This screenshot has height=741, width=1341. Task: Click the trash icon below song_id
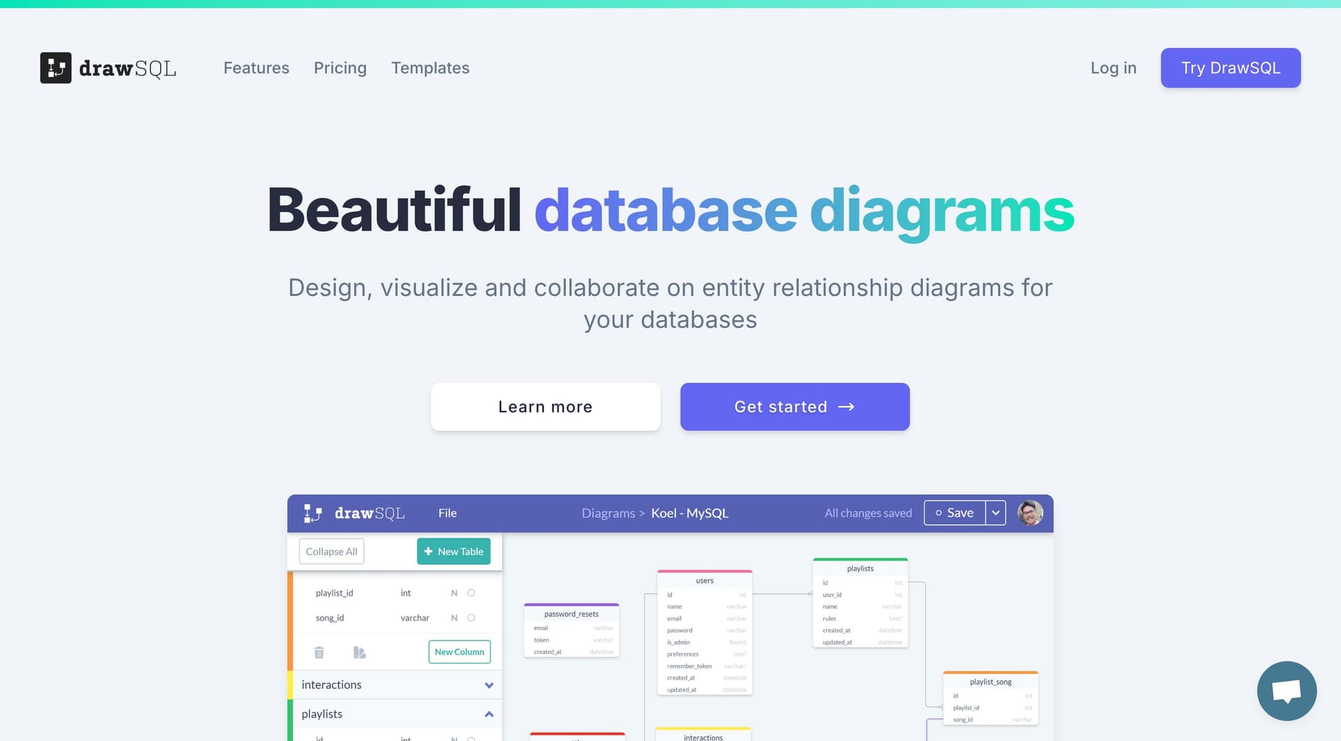[319, 652]
